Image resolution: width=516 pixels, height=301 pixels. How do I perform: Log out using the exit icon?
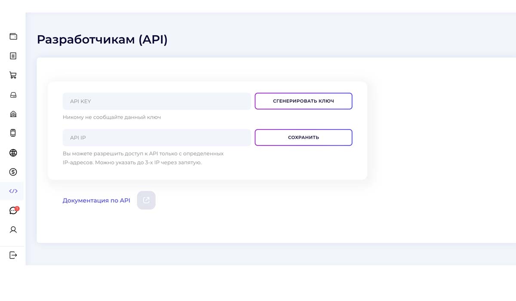click(x=13, y=255)
